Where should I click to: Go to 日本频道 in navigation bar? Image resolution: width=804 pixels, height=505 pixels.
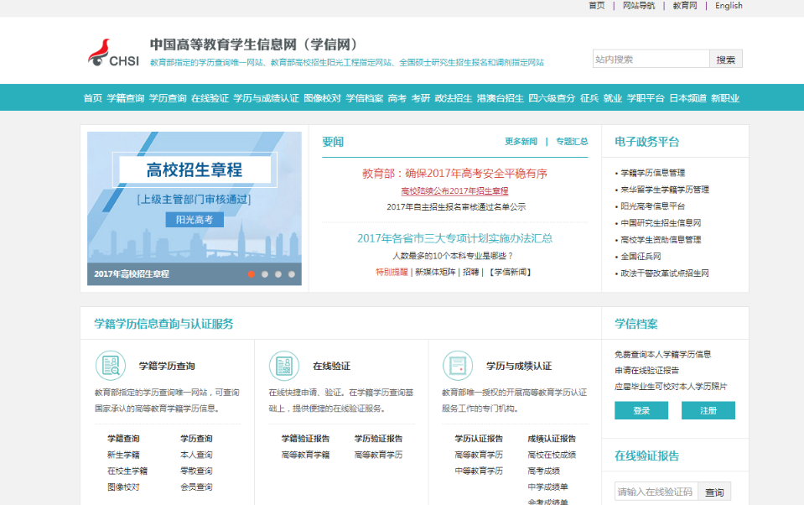point(687,98)
